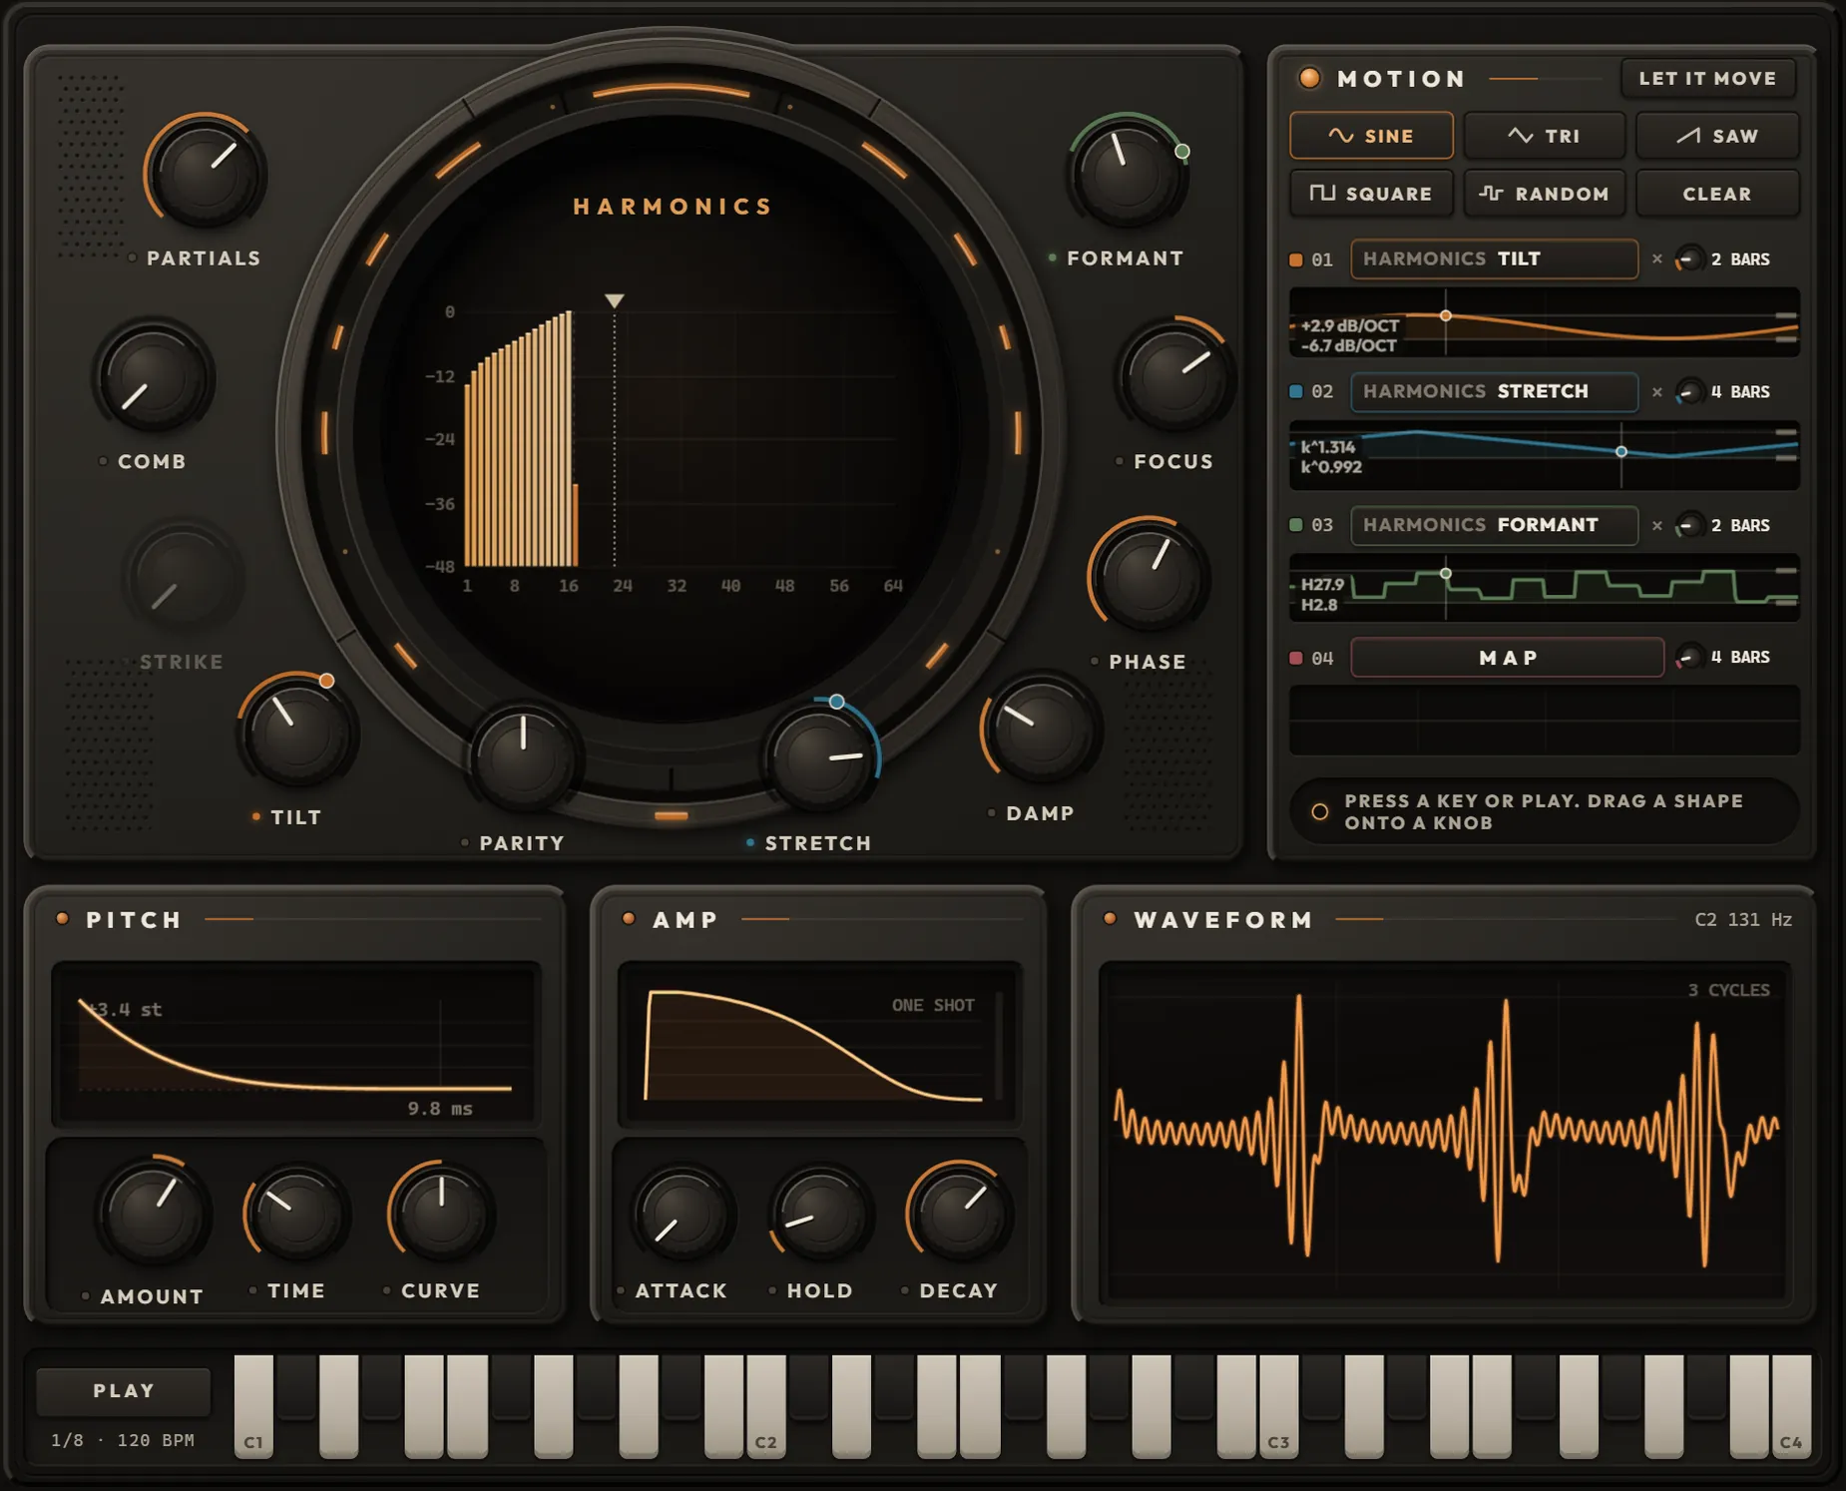Click the DAMP knob
1846x1491 pixels.
(x=1041, y=730)
